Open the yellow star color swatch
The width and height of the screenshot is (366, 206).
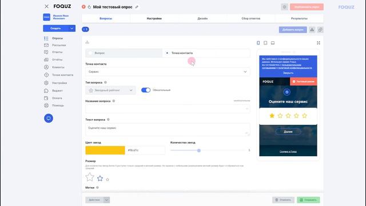(x=105, y=150)
